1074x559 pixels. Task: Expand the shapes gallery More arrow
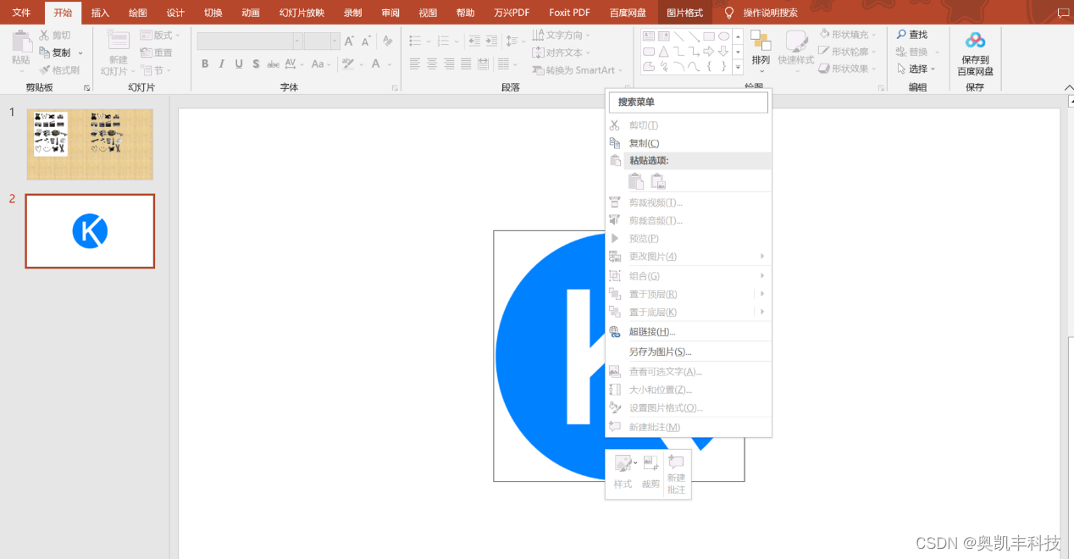(738, 67)
